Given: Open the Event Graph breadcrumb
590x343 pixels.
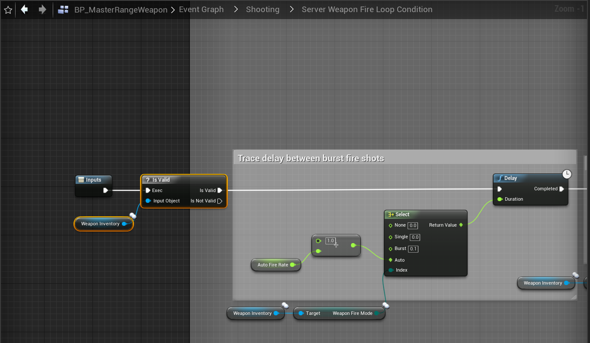Looking at the screenshot, I should point(201,10).
